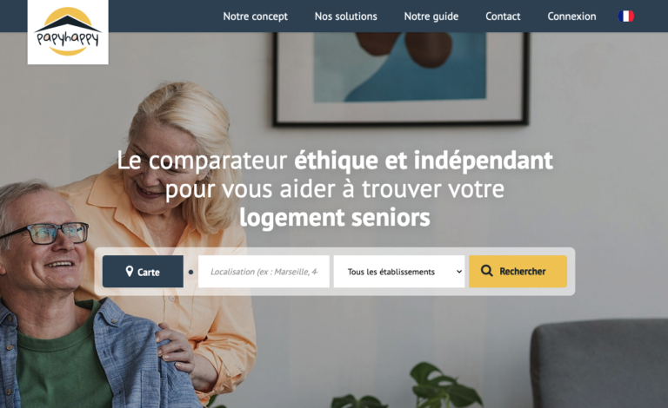Click the Papyhappy logo

tap(68, 32)
